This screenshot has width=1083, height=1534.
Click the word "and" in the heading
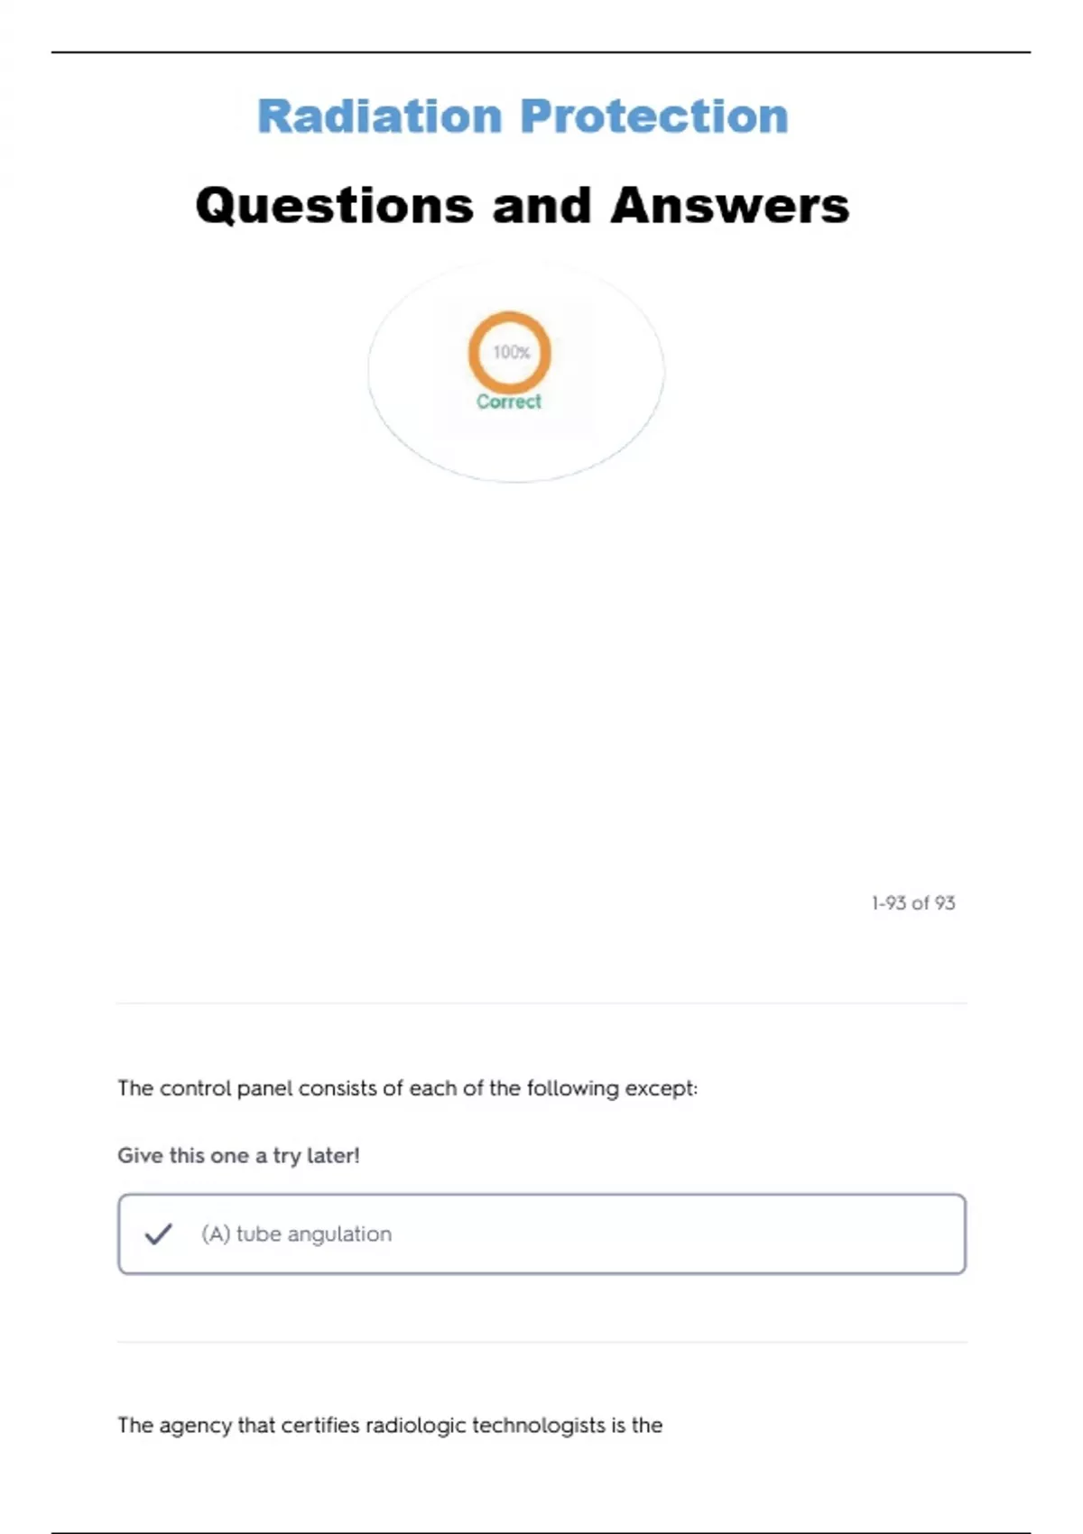click(541, 206)
